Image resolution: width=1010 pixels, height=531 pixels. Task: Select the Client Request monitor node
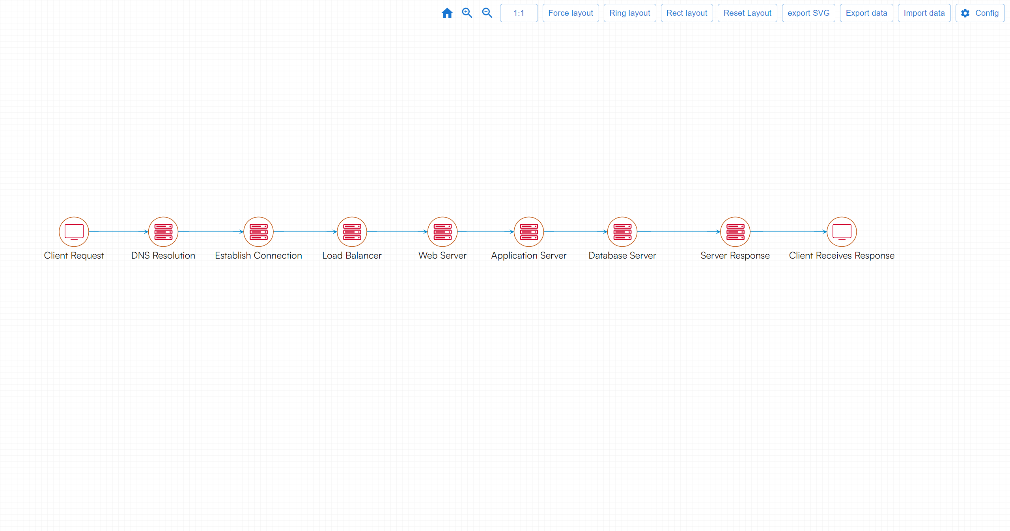[x=74, y=232]
